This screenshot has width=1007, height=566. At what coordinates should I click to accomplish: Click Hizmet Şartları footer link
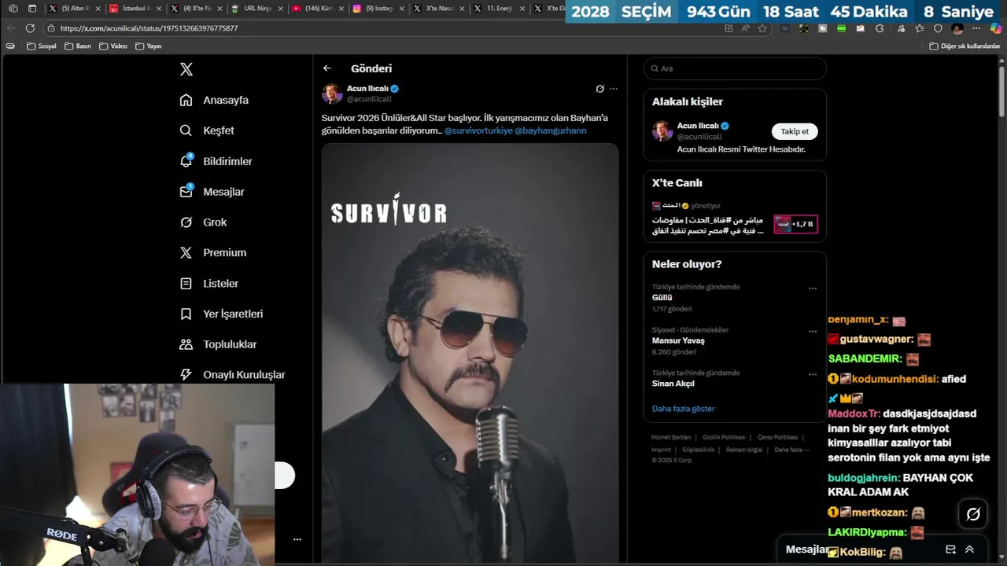pyautogui.click(x=671, y=437)
